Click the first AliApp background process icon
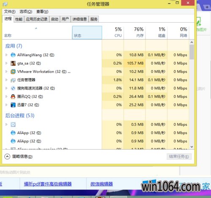The height and width of the screenshot is (198, 211). [x=13, y=133]
